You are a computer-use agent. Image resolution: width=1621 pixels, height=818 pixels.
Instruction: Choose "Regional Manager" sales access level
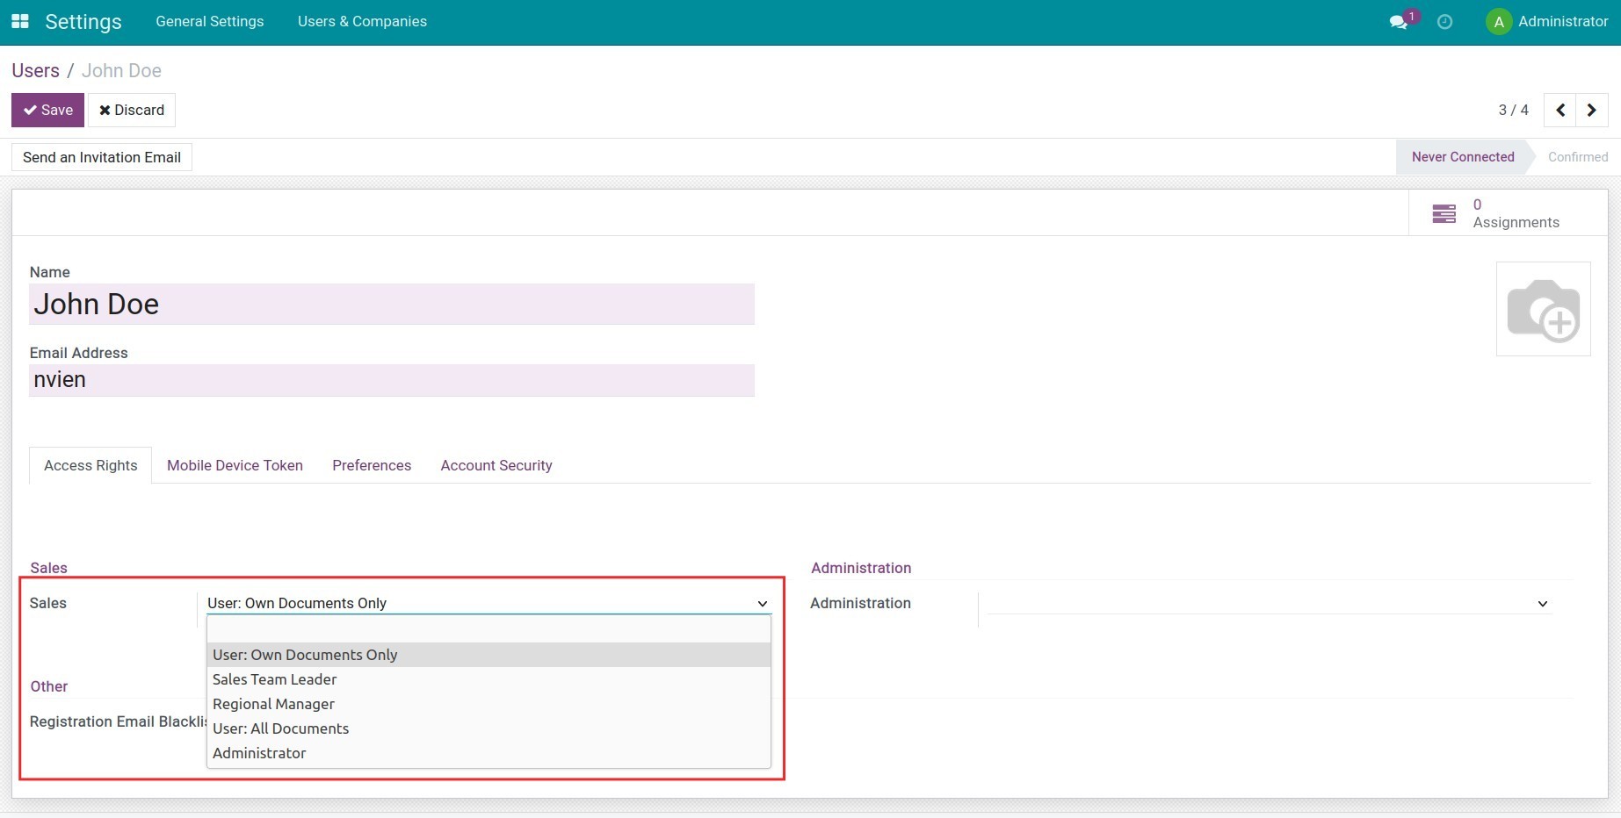(x=273, y=703)
